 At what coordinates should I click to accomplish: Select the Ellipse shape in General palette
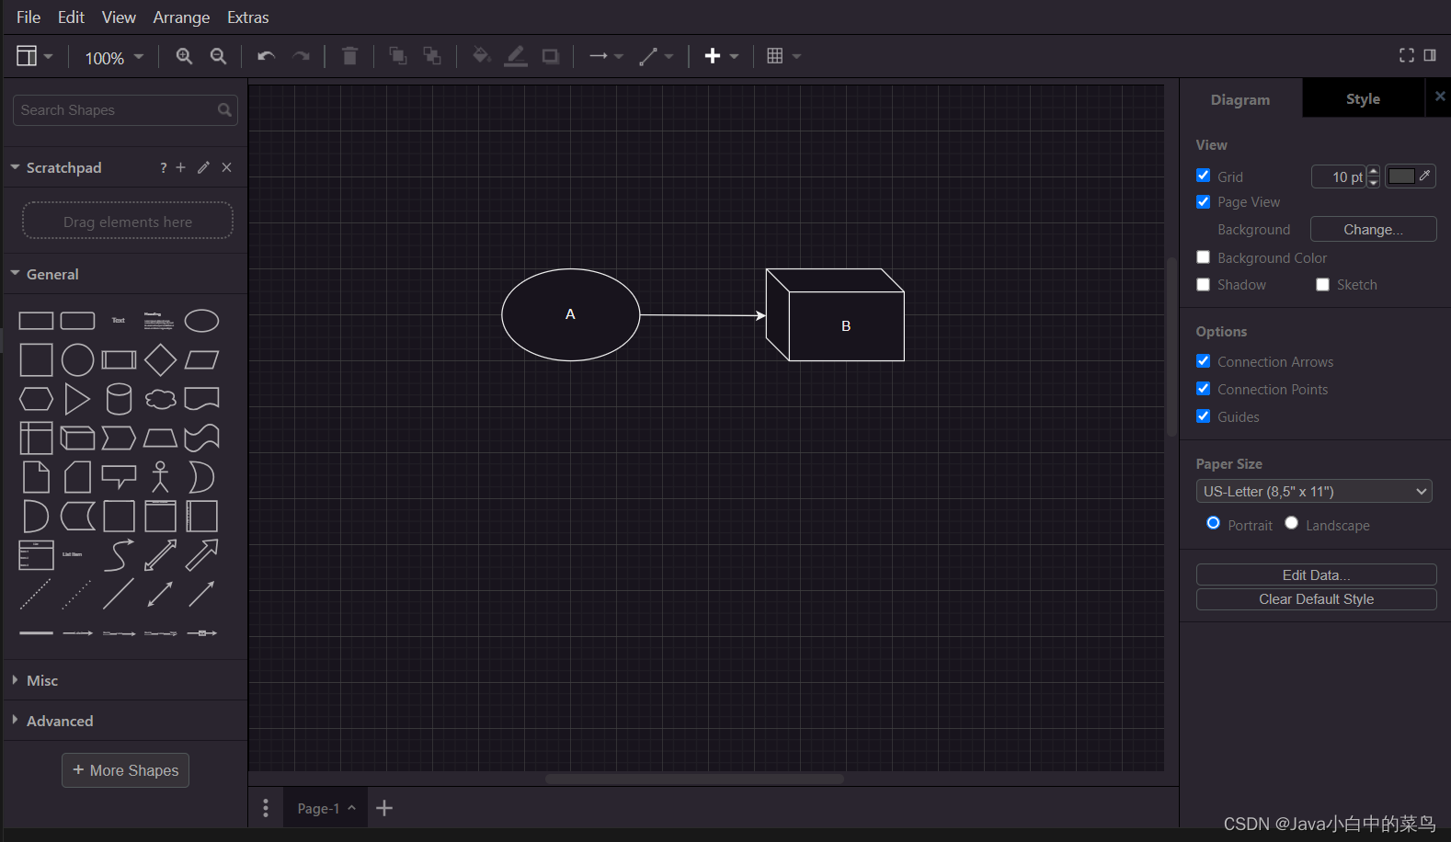[x=201, y=321]
